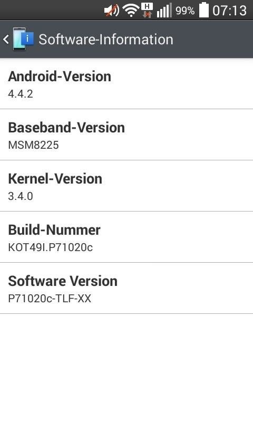Tap the MSM8225 baseband value

[x=33, y=145]
